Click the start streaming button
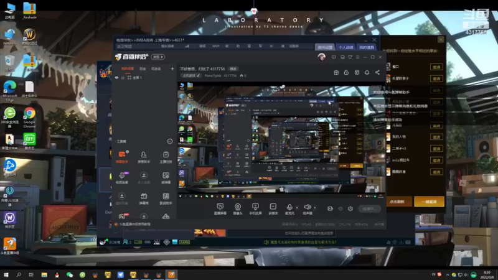 pos(369,208)
